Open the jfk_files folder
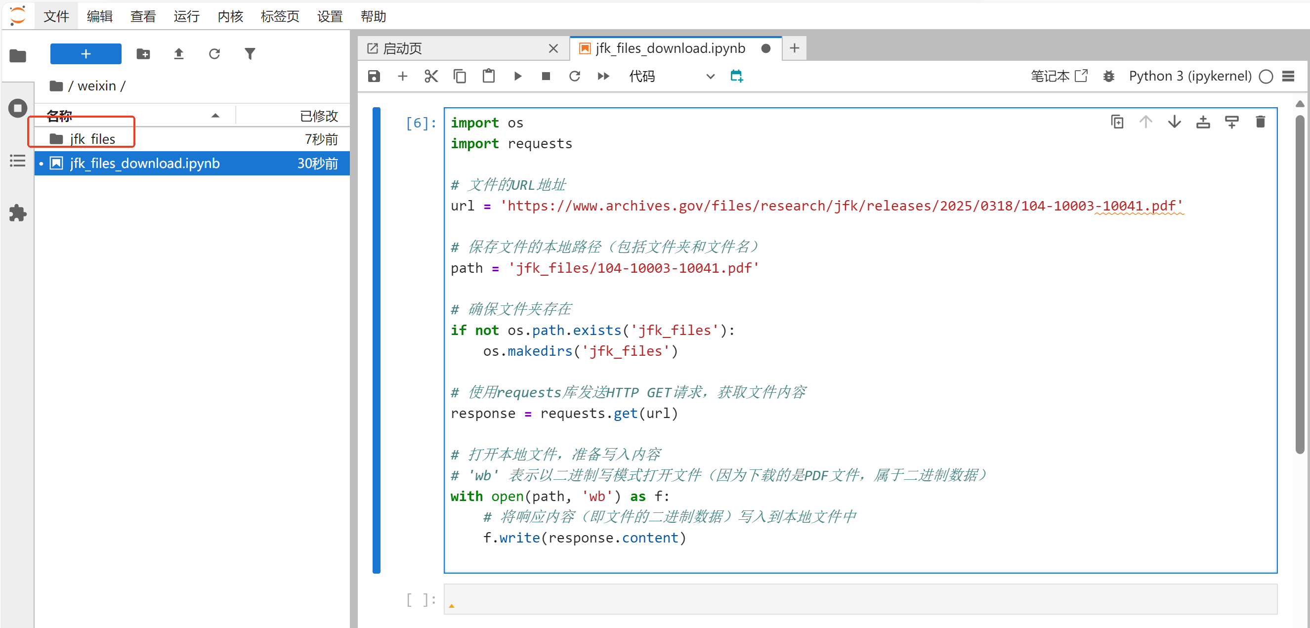This screenshot has height=628, width=1310. click(92, 139)
